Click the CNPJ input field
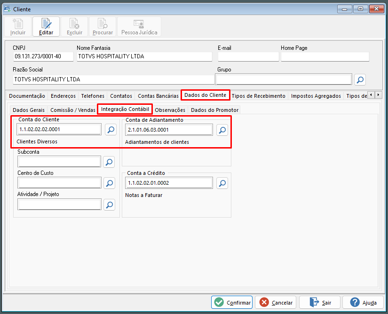 43,56
